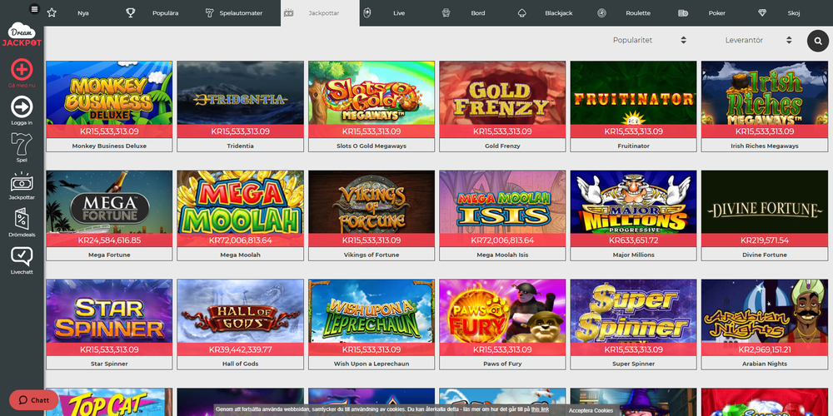Switch to the Blackjack tab
Image resolution: width=833 pixels, height=416 pixels.
click(x=559, y=13)
